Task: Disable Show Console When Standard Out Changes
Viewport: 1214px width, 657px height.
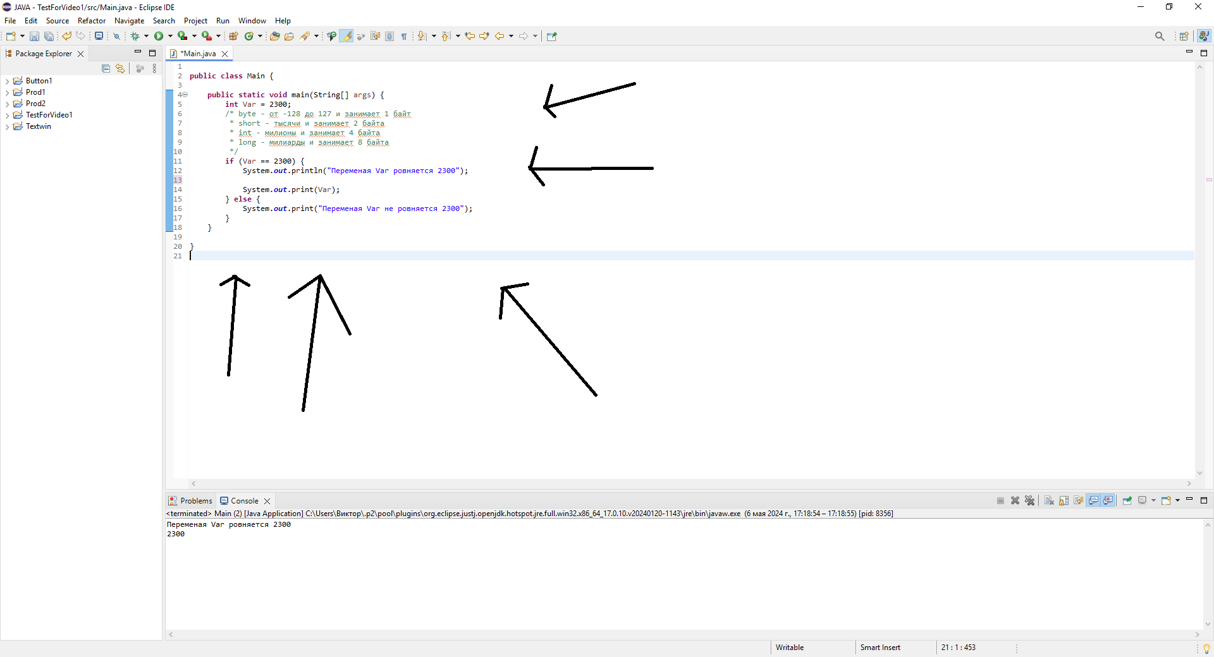Action: [x=1093, y=500]
